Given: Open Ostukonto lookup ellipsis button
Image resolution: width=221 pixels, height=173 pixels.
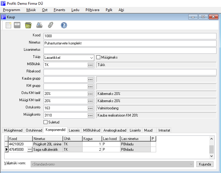Looking at the screenshot, I should point(90,108).
